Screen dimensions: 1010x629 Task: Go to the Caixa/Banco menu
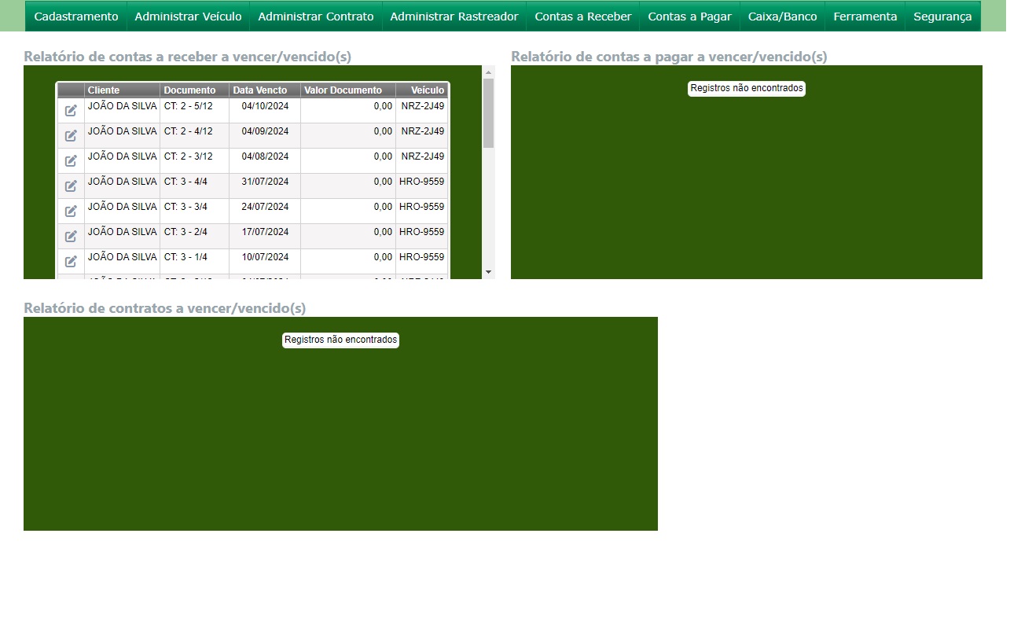782,17
